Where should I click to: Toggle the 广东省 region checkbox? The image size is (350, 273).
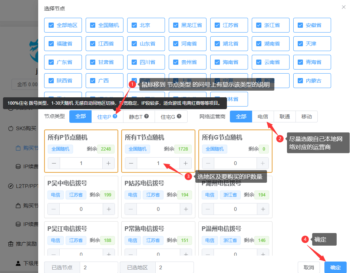(x=52, y=62)
